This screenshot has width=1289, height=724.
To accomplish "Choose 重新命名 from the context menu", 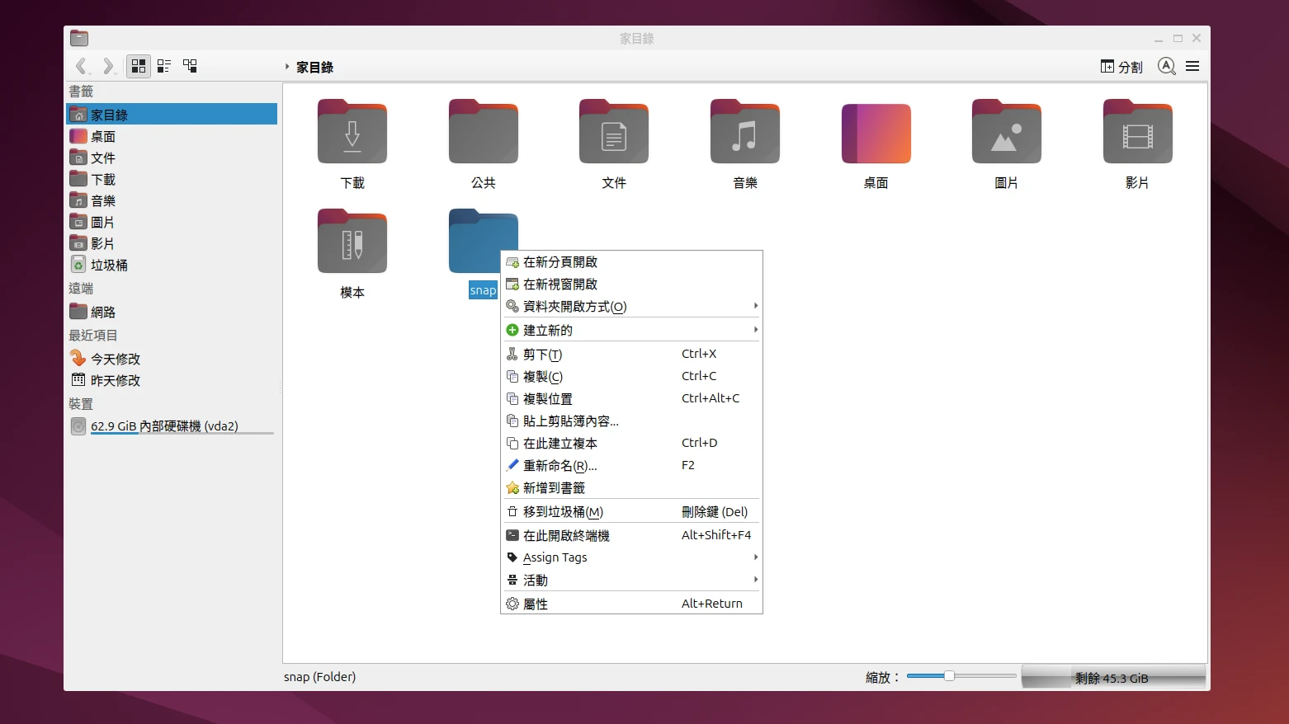I will [x=560, y=465].
